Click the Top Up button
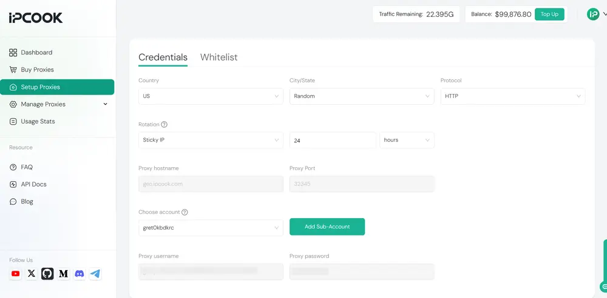This screenshot has height=298, width=607. point(549,15)
